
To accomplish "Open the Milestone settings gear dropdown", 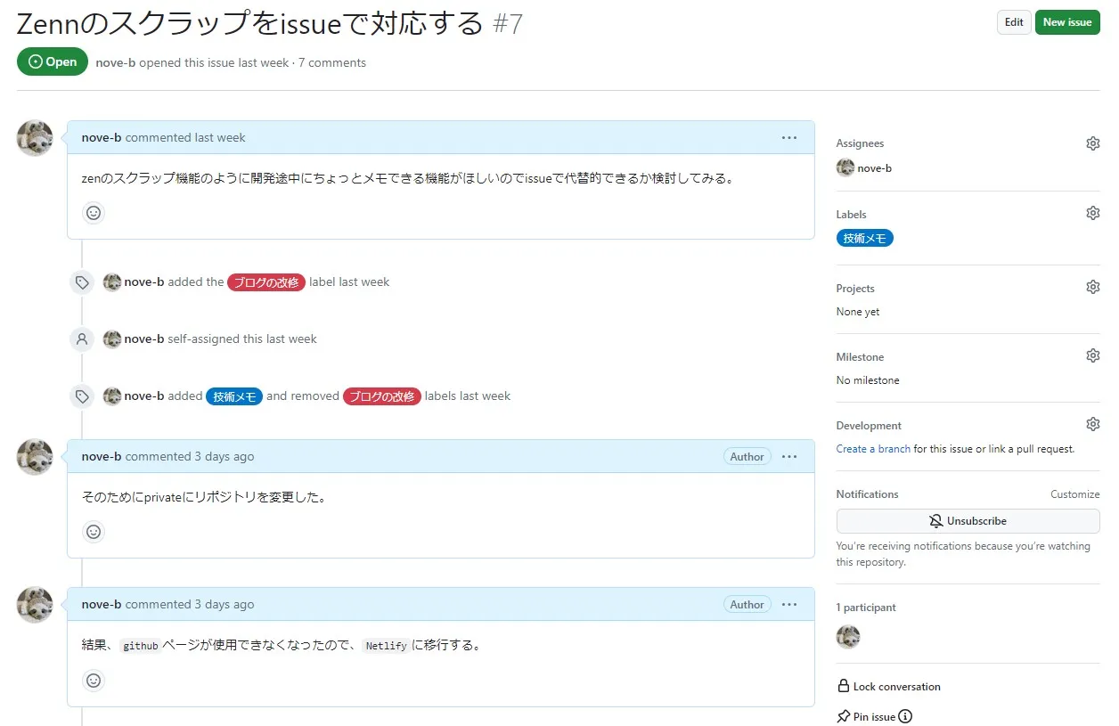I will click(1093, 355).
